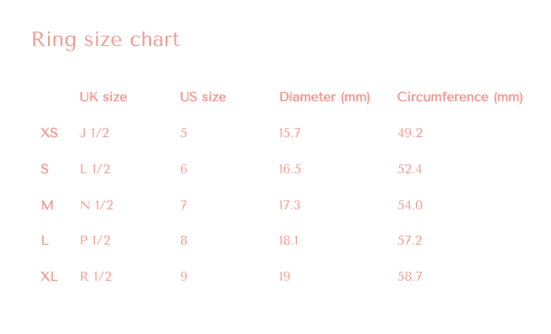Select the UK size column header
Image resolution: width=551 pixels, height=334 pixels.
[x=103, y=97]
